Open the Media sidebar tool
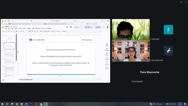The height and width of the screenshot is (106, 188). pos(107,58)
